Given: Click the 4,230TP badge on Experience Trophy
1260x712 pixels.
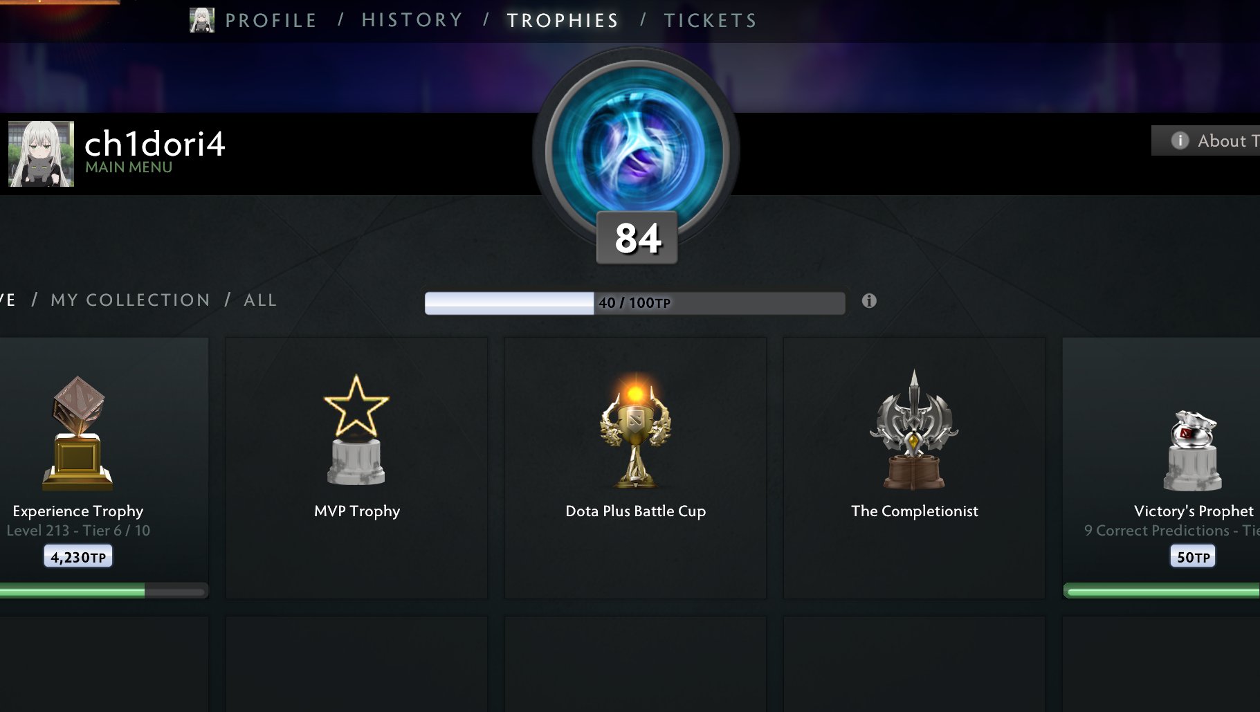Looking at the screenshot, I should [78, 556].
